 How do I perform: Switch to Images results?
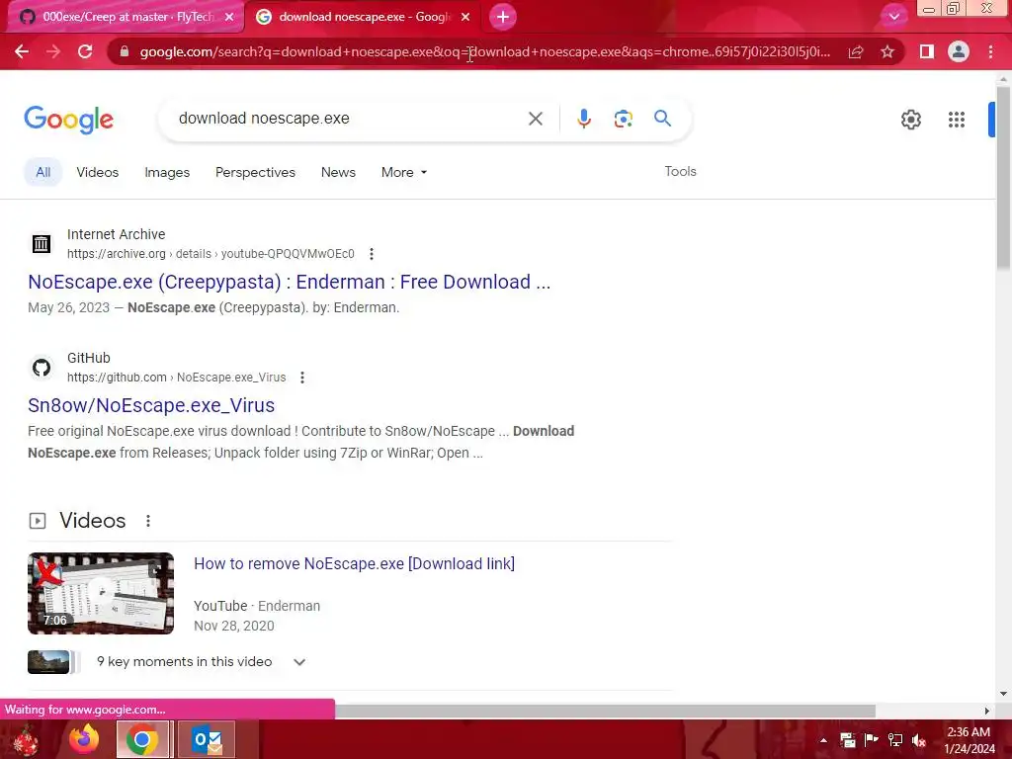pyautogui.click(x=167, y=172)
